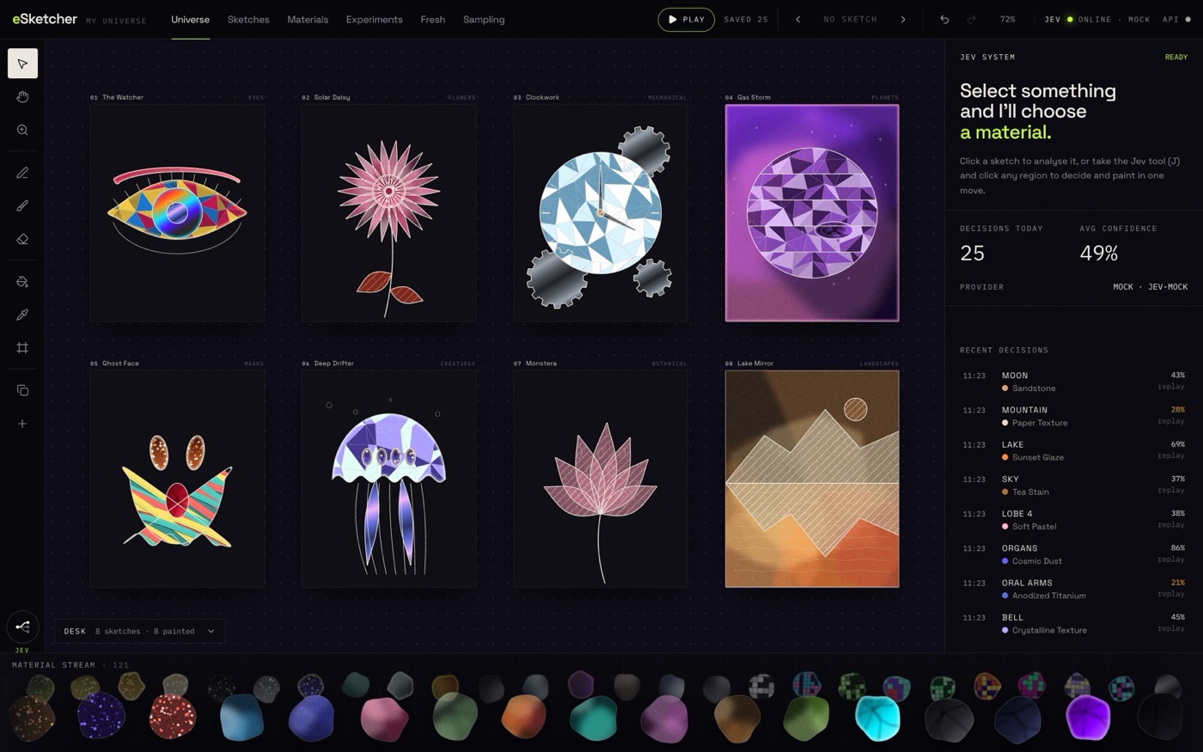Replay the MOON Sandstone decision
Image resolution: width=1203 pixels, height=752 pixels.
coord(1171,387)
